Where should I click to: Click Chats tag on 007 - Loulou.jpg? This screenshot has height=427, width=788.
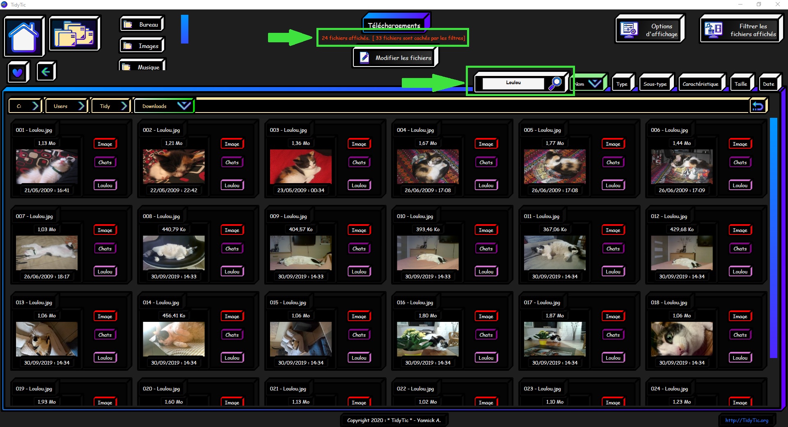(105, 249)
